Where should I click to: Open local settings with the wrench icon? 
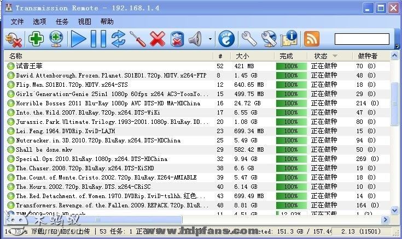click(249, 39)
